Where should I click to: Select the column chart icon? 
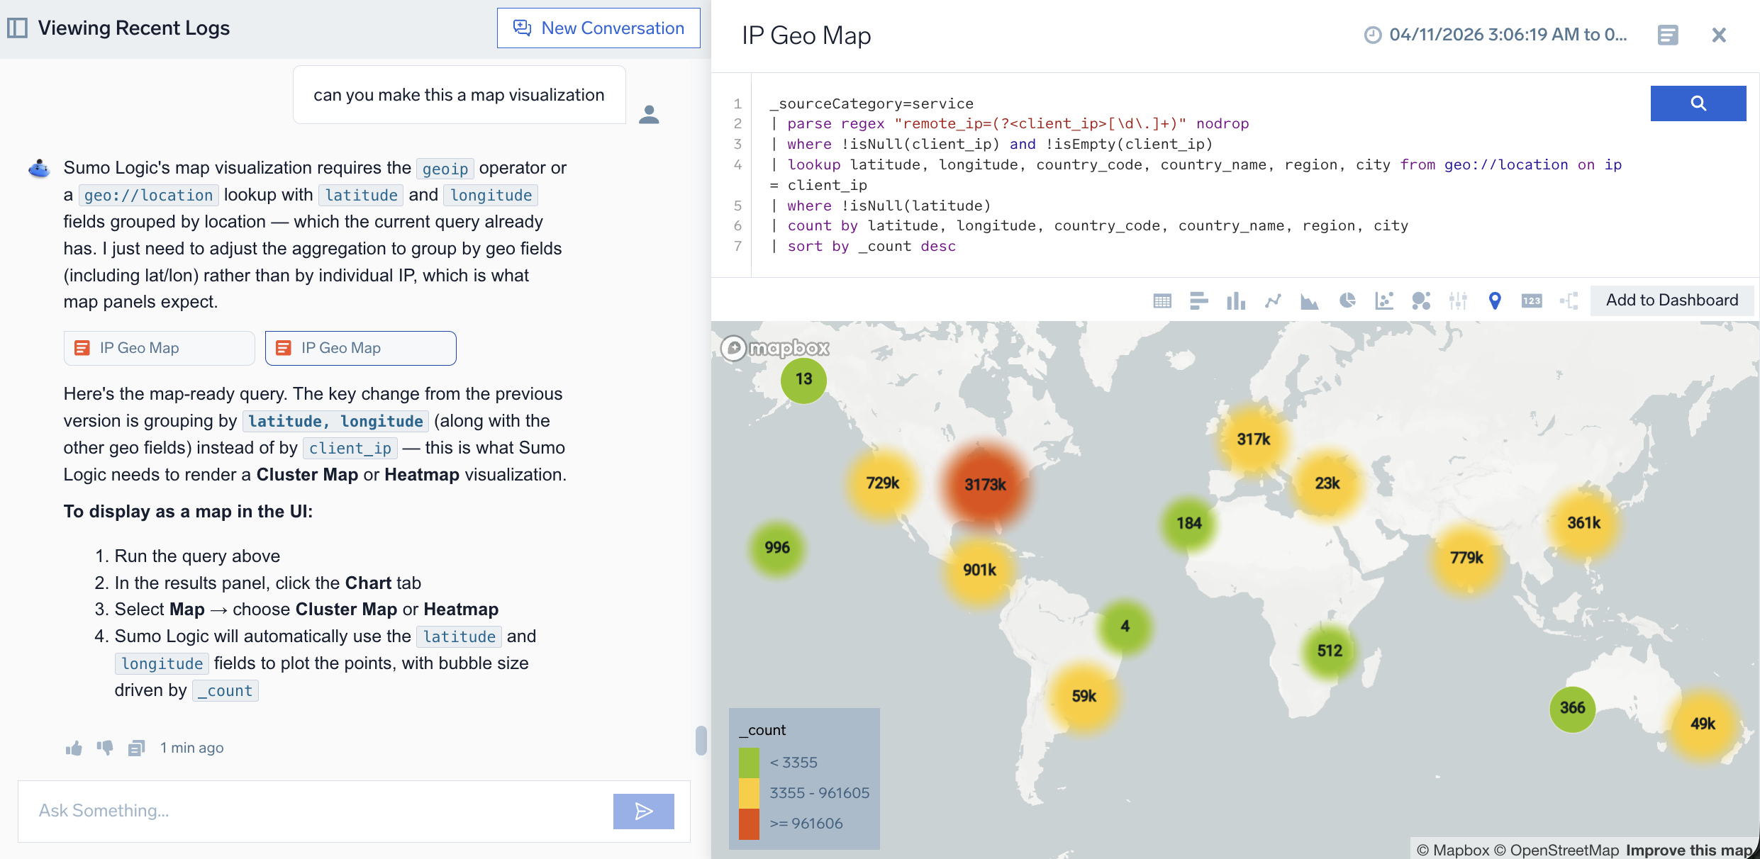tap(1236, 301)
